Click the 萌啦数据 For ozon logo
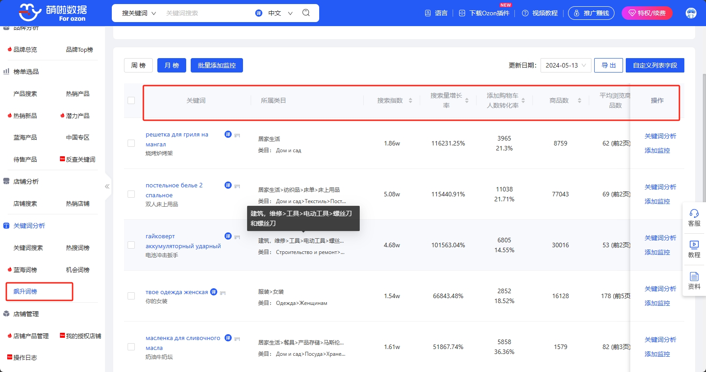 52,13
